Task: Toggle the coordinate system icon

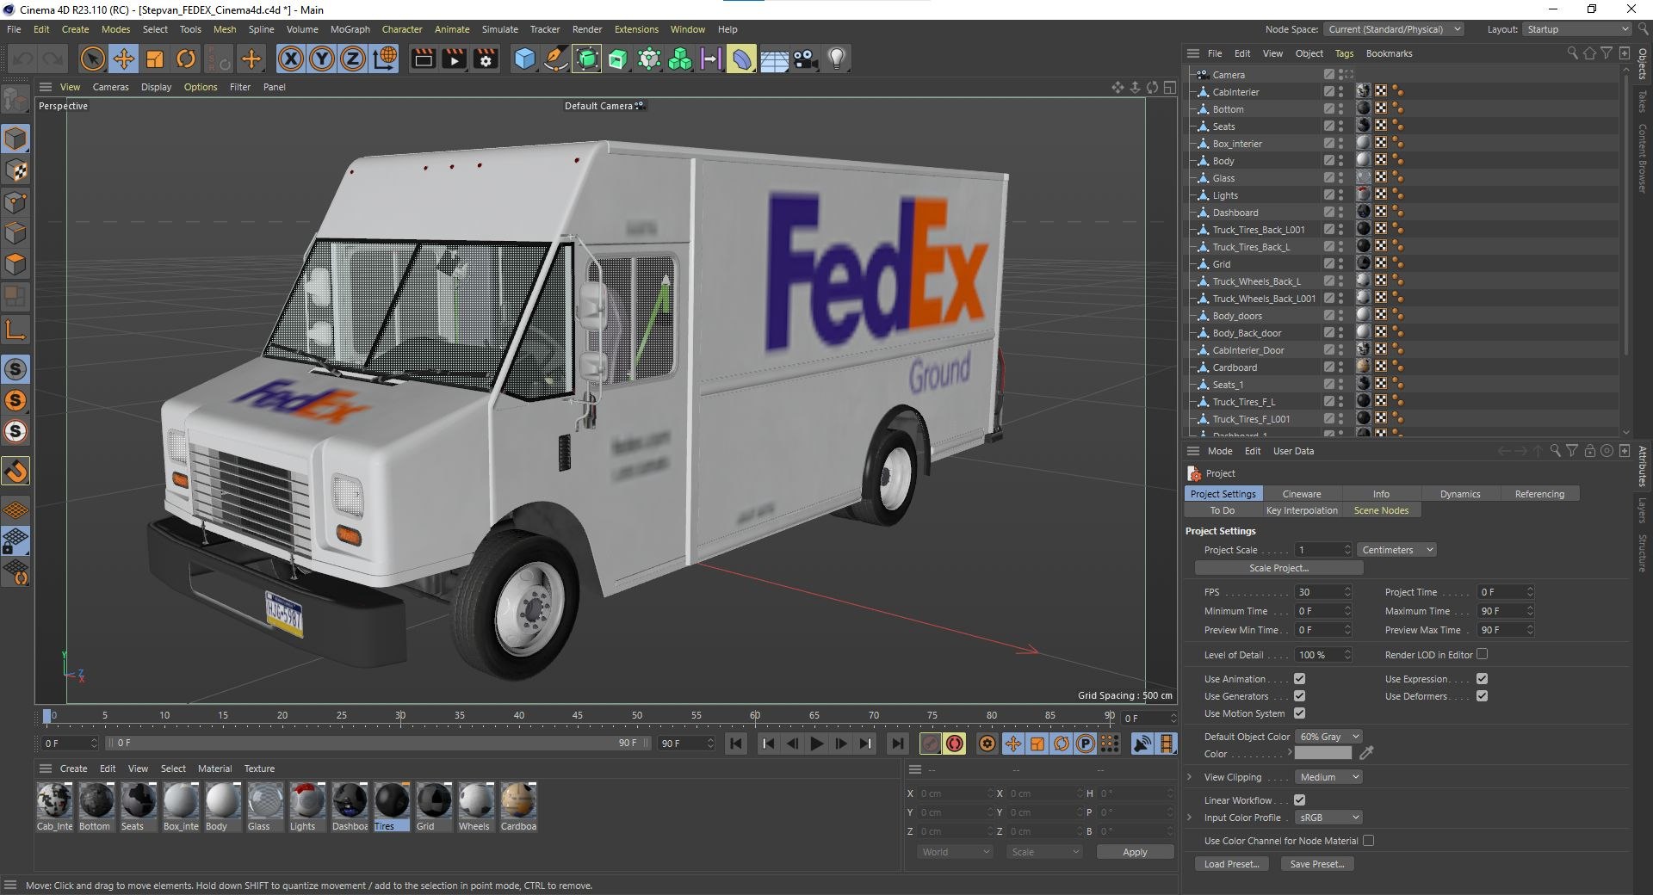Action: 386,59
